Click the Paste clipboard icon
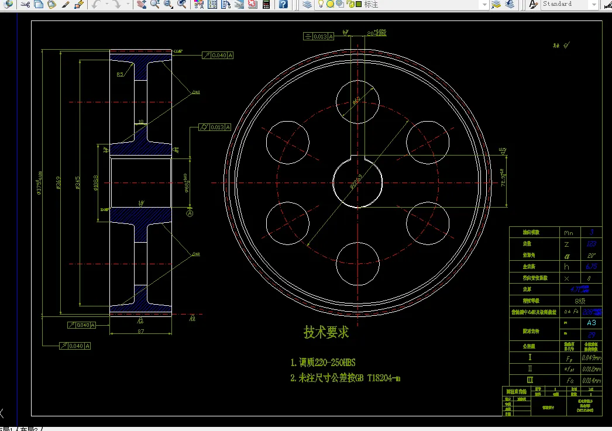The image size is (612, 431). 51,4
